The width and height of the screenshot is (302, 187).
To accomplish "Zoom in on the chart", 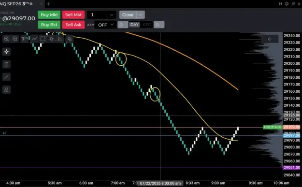I will pos(6,39).
